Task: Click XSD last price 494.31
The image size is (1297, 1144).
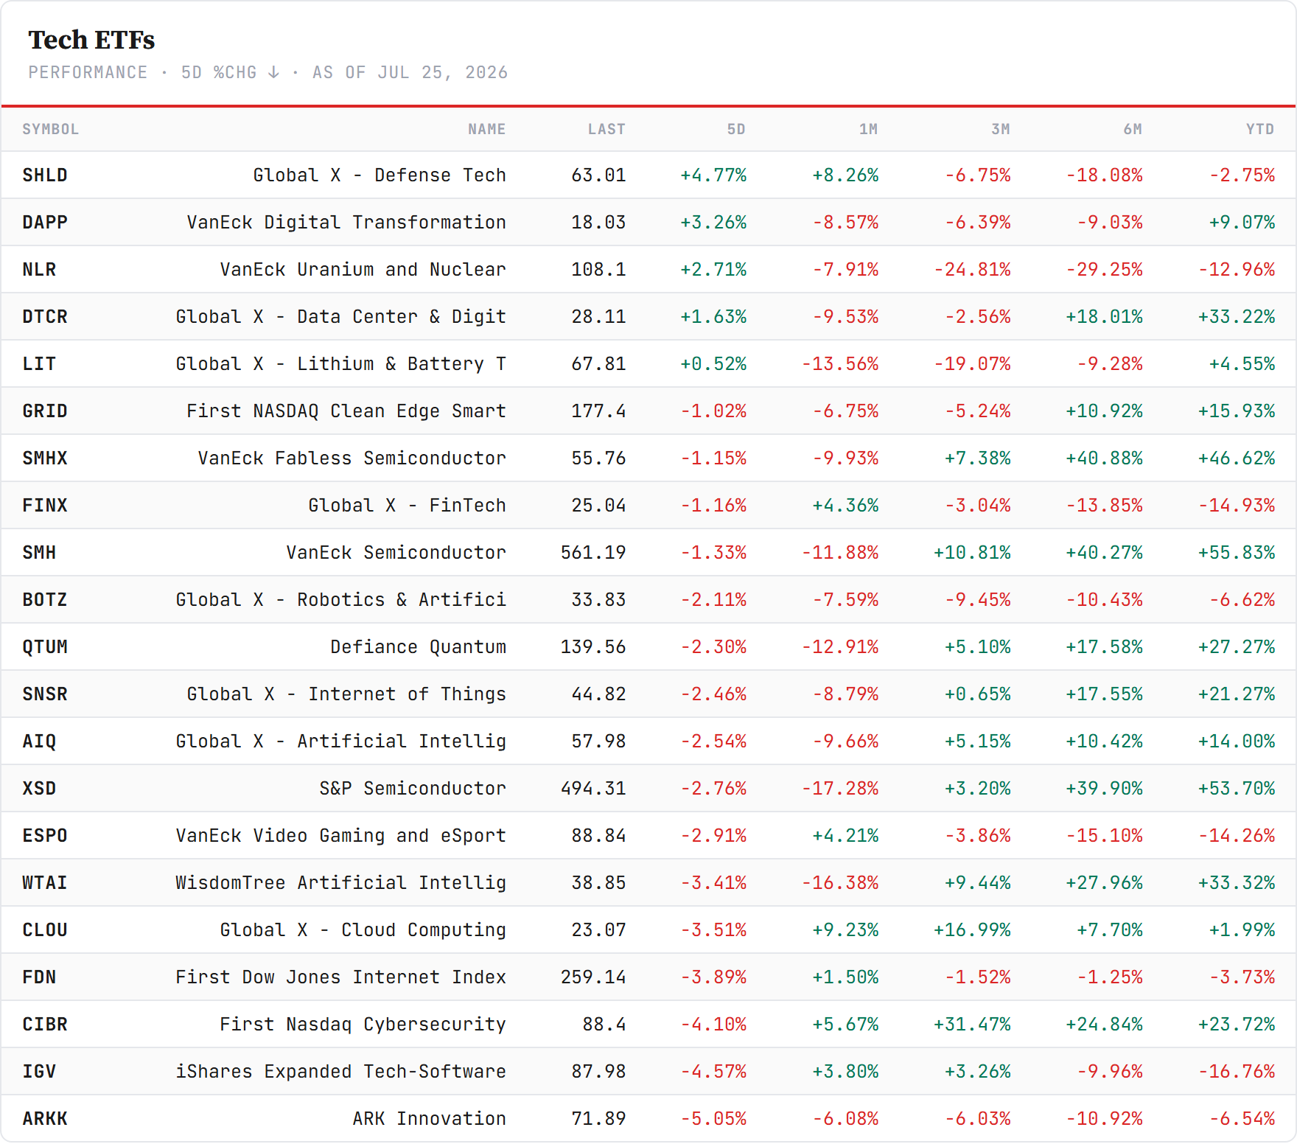Action: [593, 789]
